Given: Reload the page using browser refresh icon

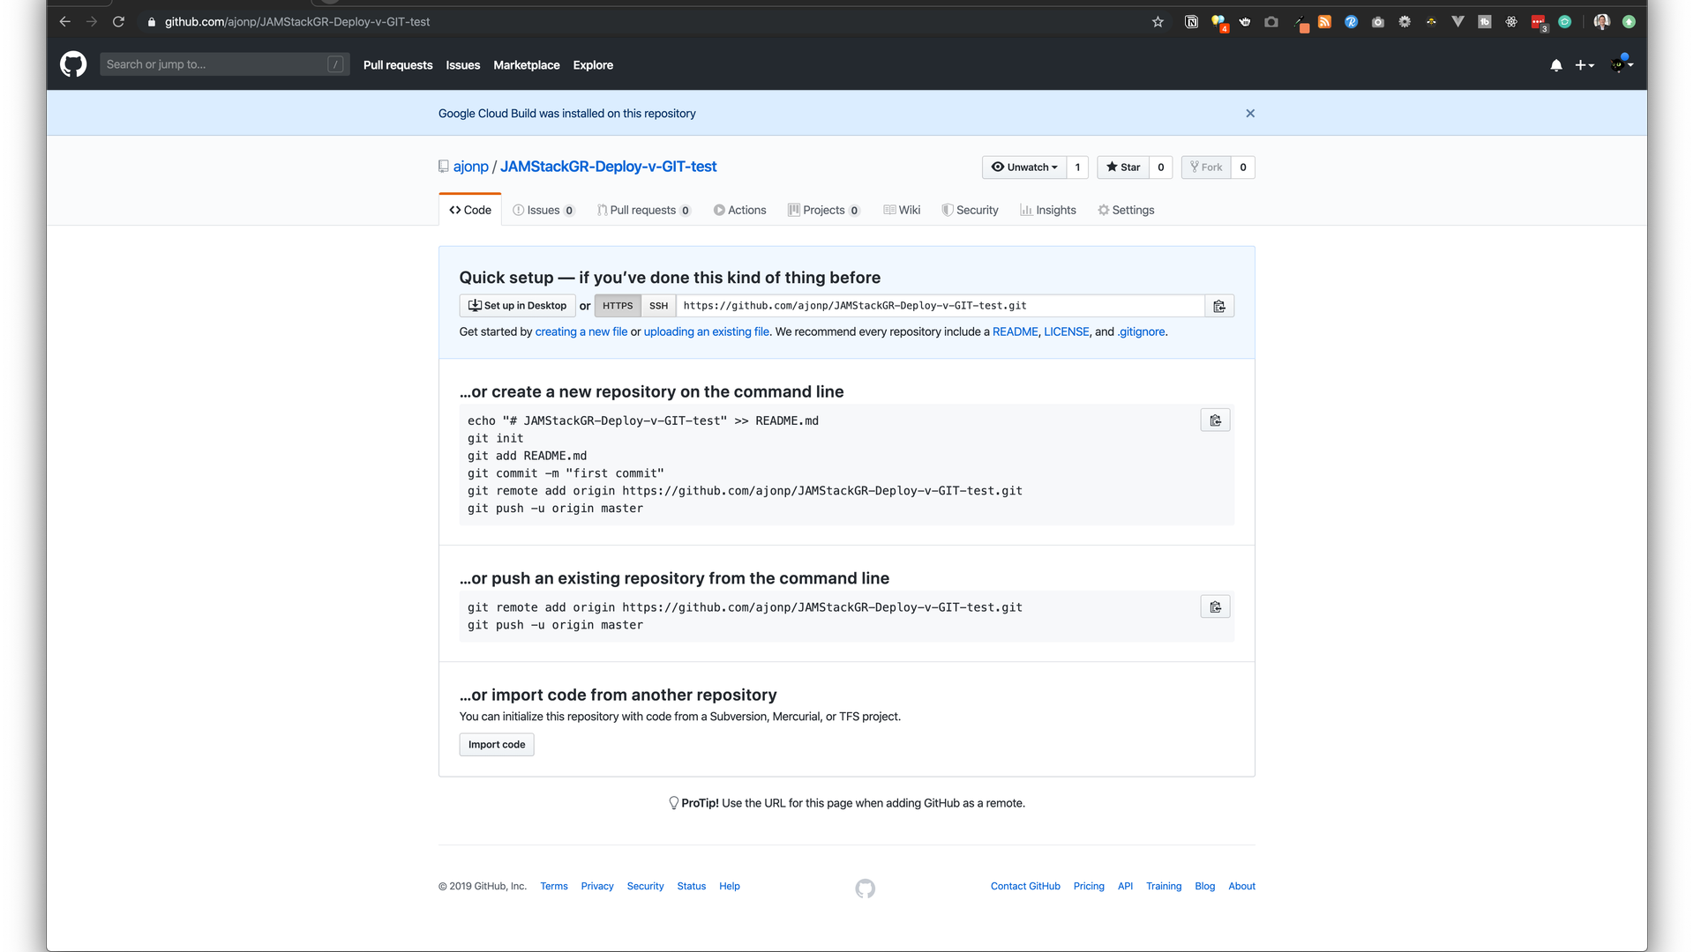Looking at the screenshot, I should [118, 22].
